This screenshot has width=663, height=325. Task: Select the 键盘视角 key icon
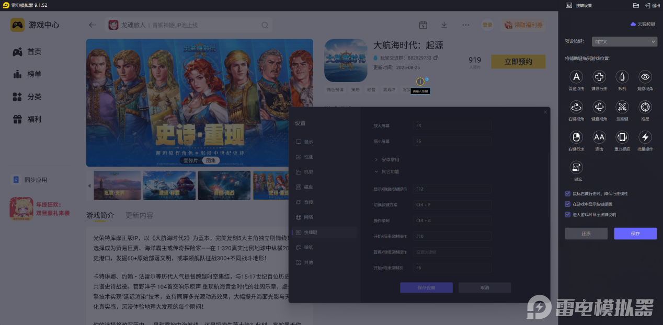[599, 107]
